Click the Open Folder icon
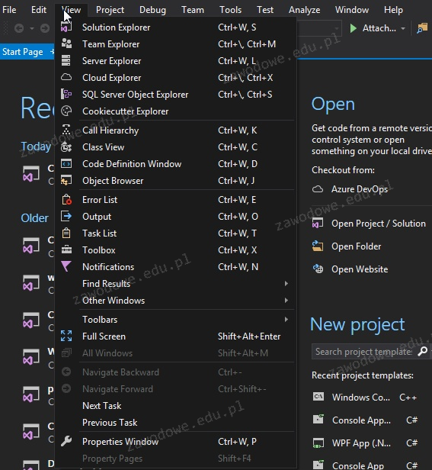432x470 pixels. (x=318, y=246)
